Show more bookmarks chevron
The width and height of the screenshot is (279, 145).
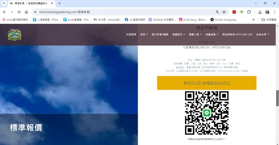253,20
